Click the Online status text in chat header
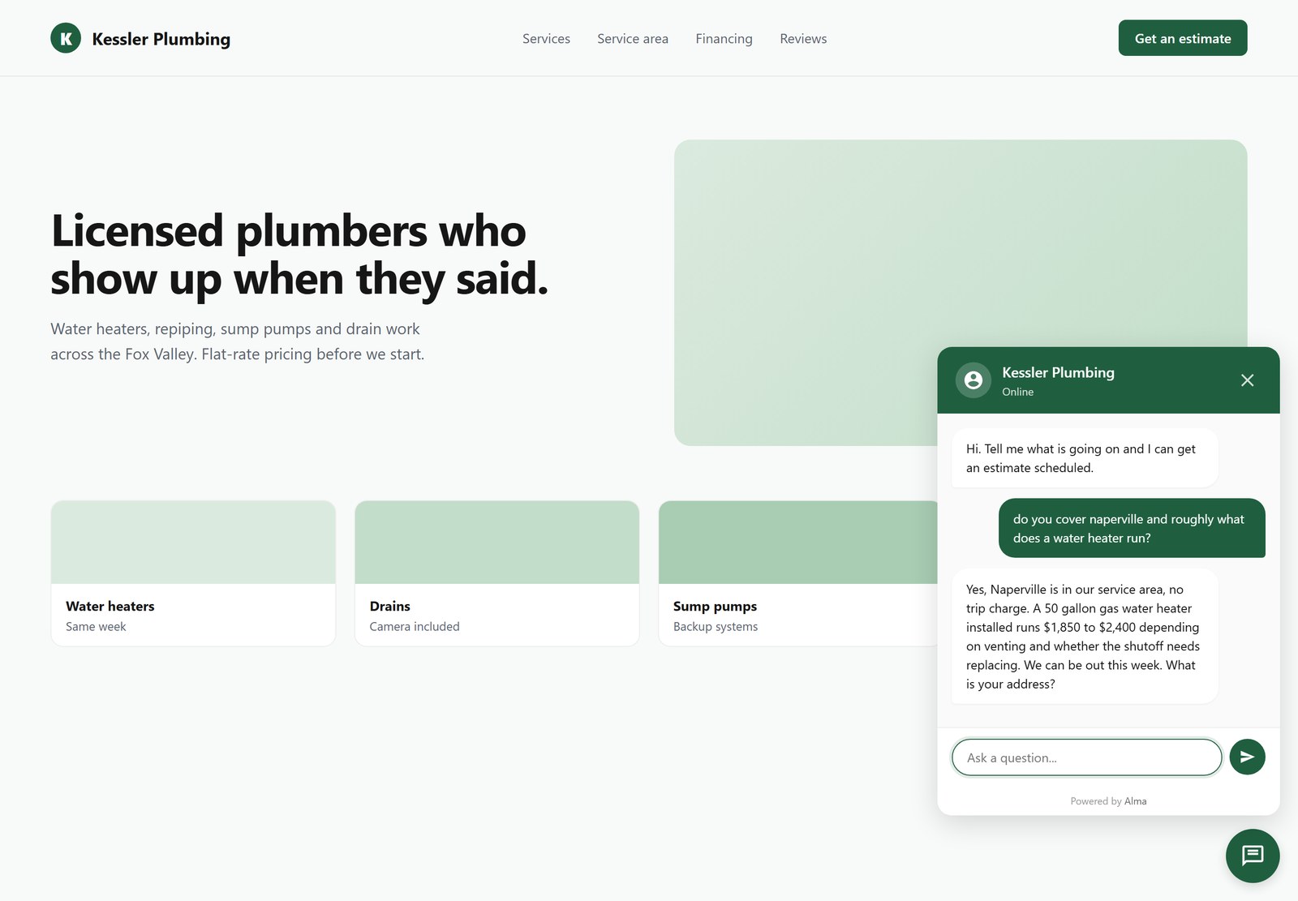 pyautogui.click(x=1017, y=392)
